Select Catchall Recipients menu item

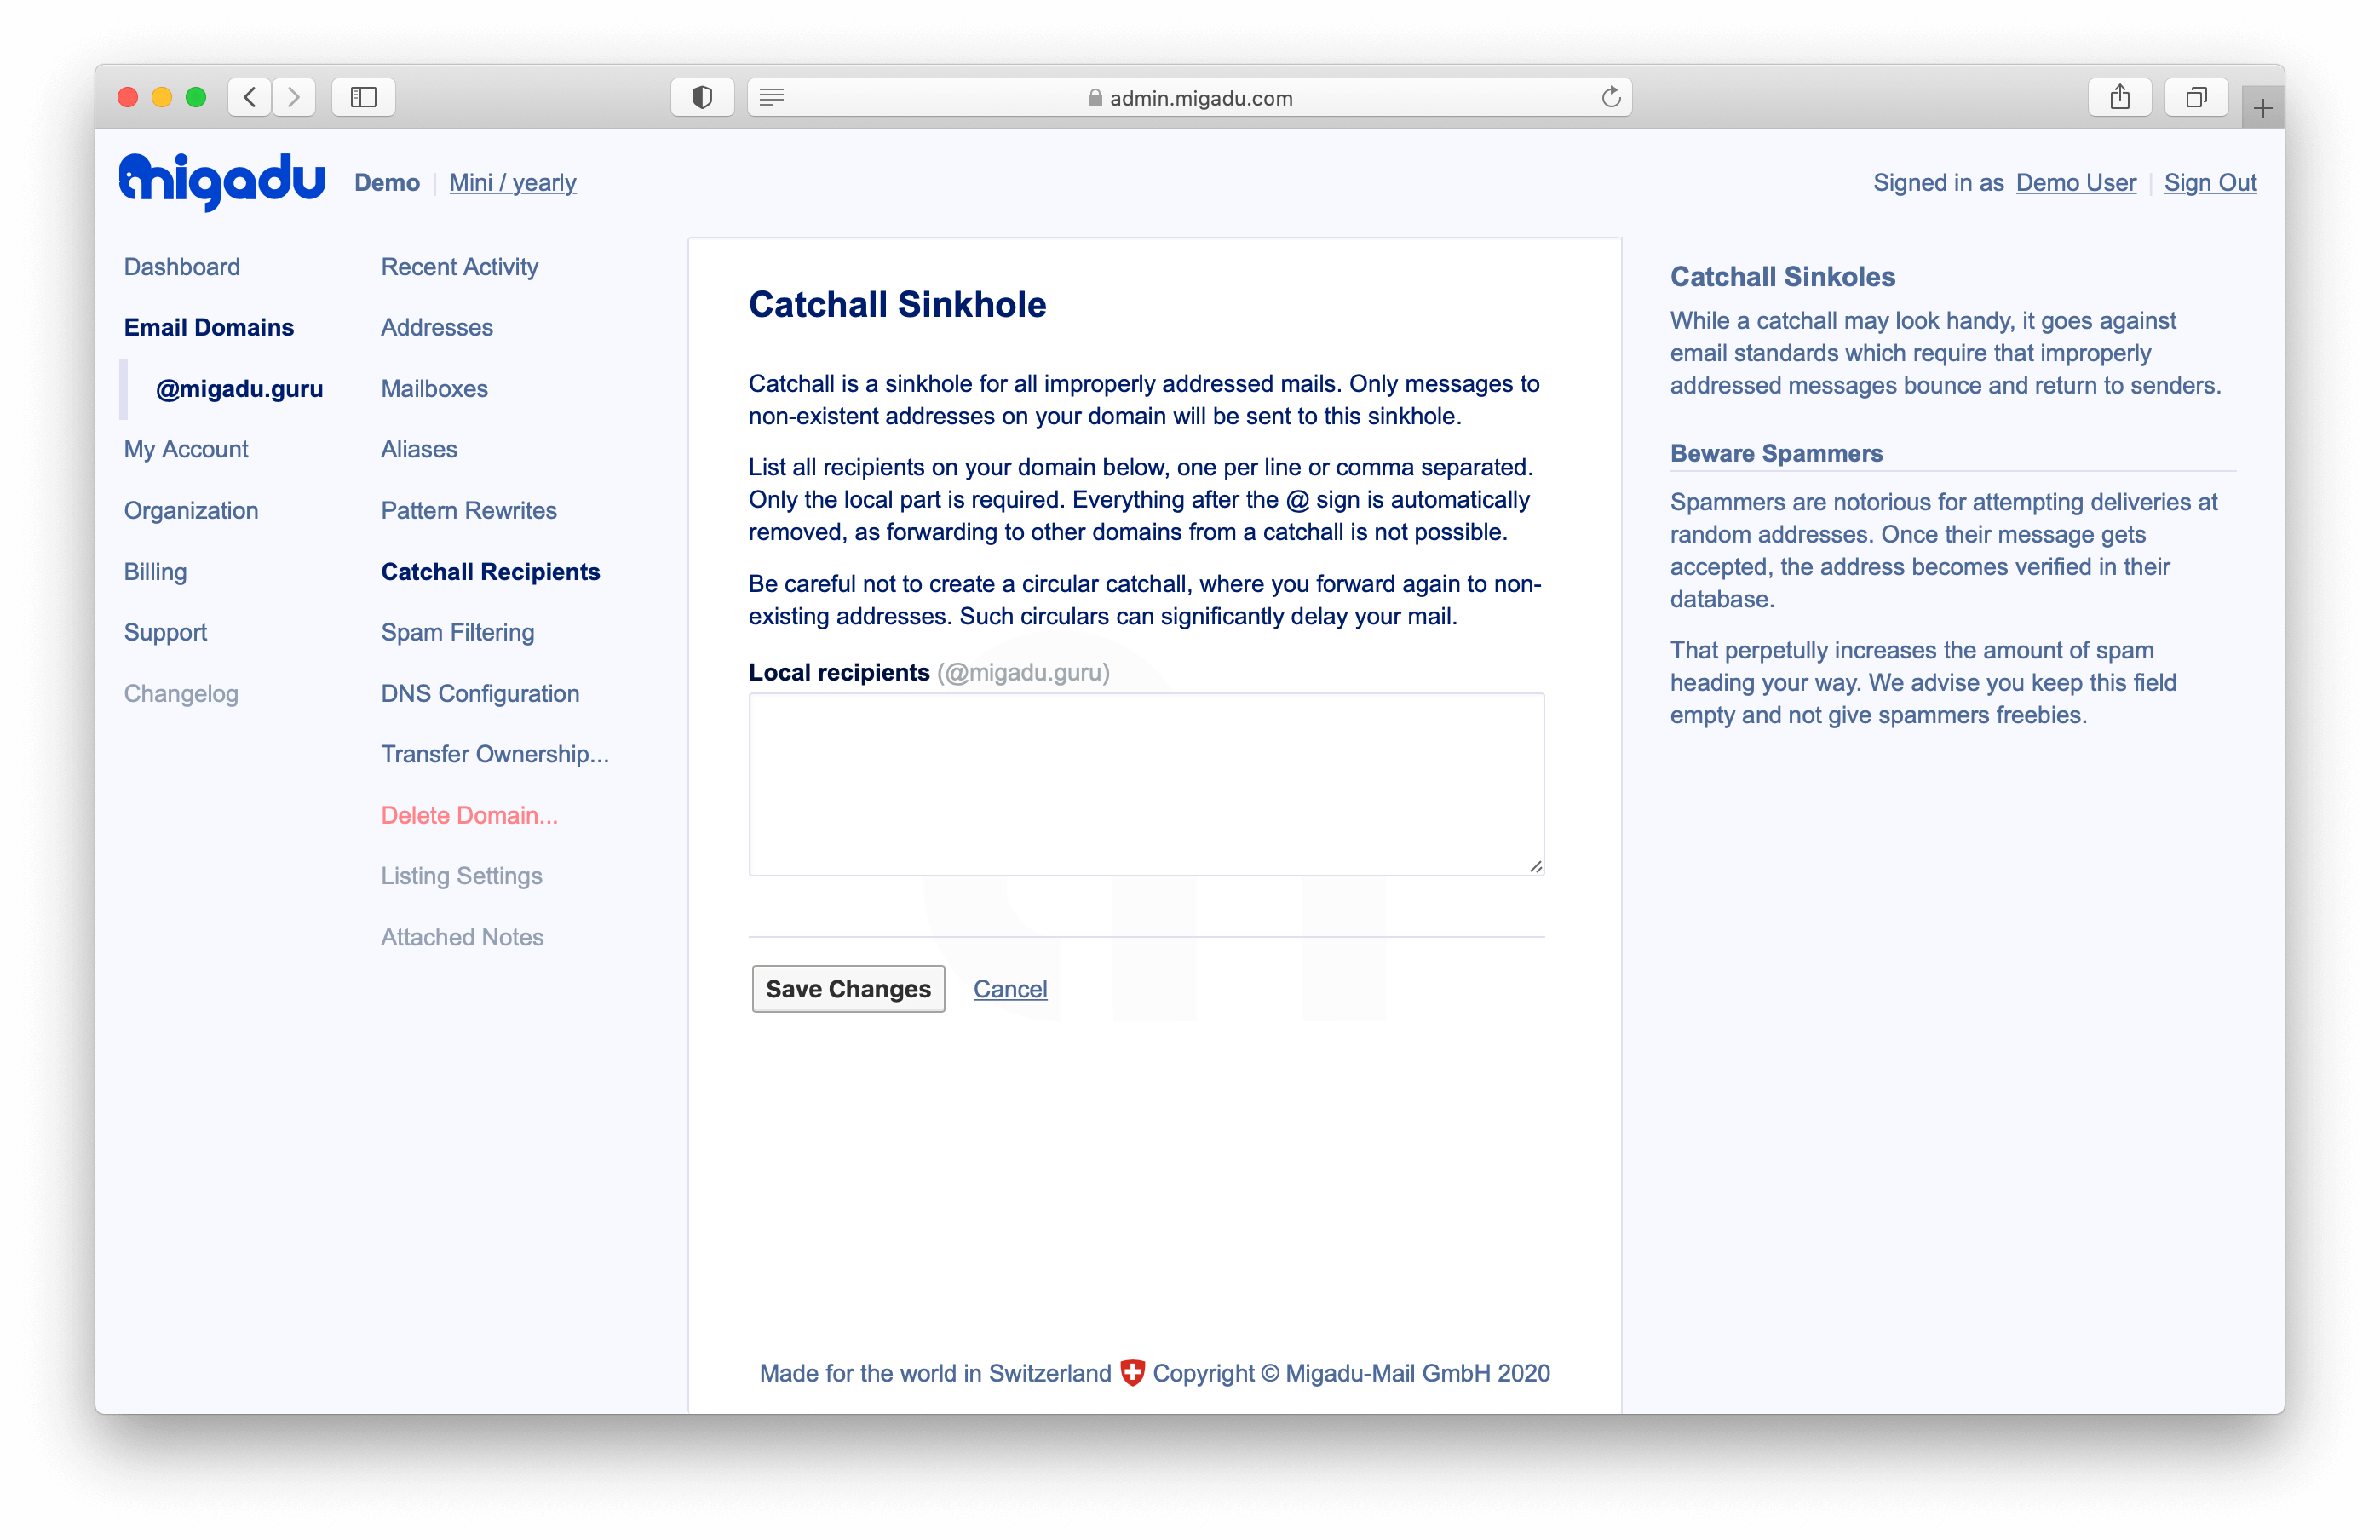click(489, 571)
